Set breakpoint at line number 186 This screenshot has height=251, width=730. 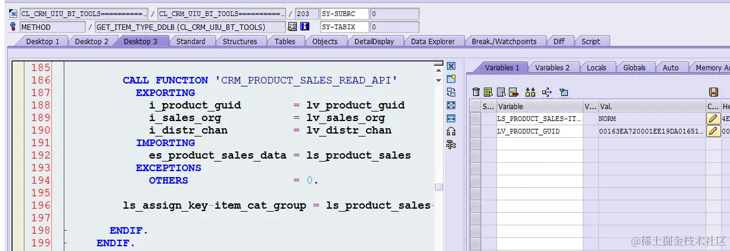(41, 80)
